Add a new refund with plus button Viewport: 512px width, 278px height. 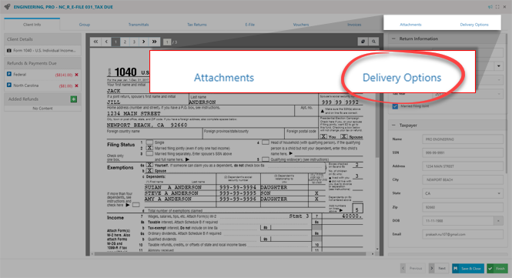[x=74, y=99]
